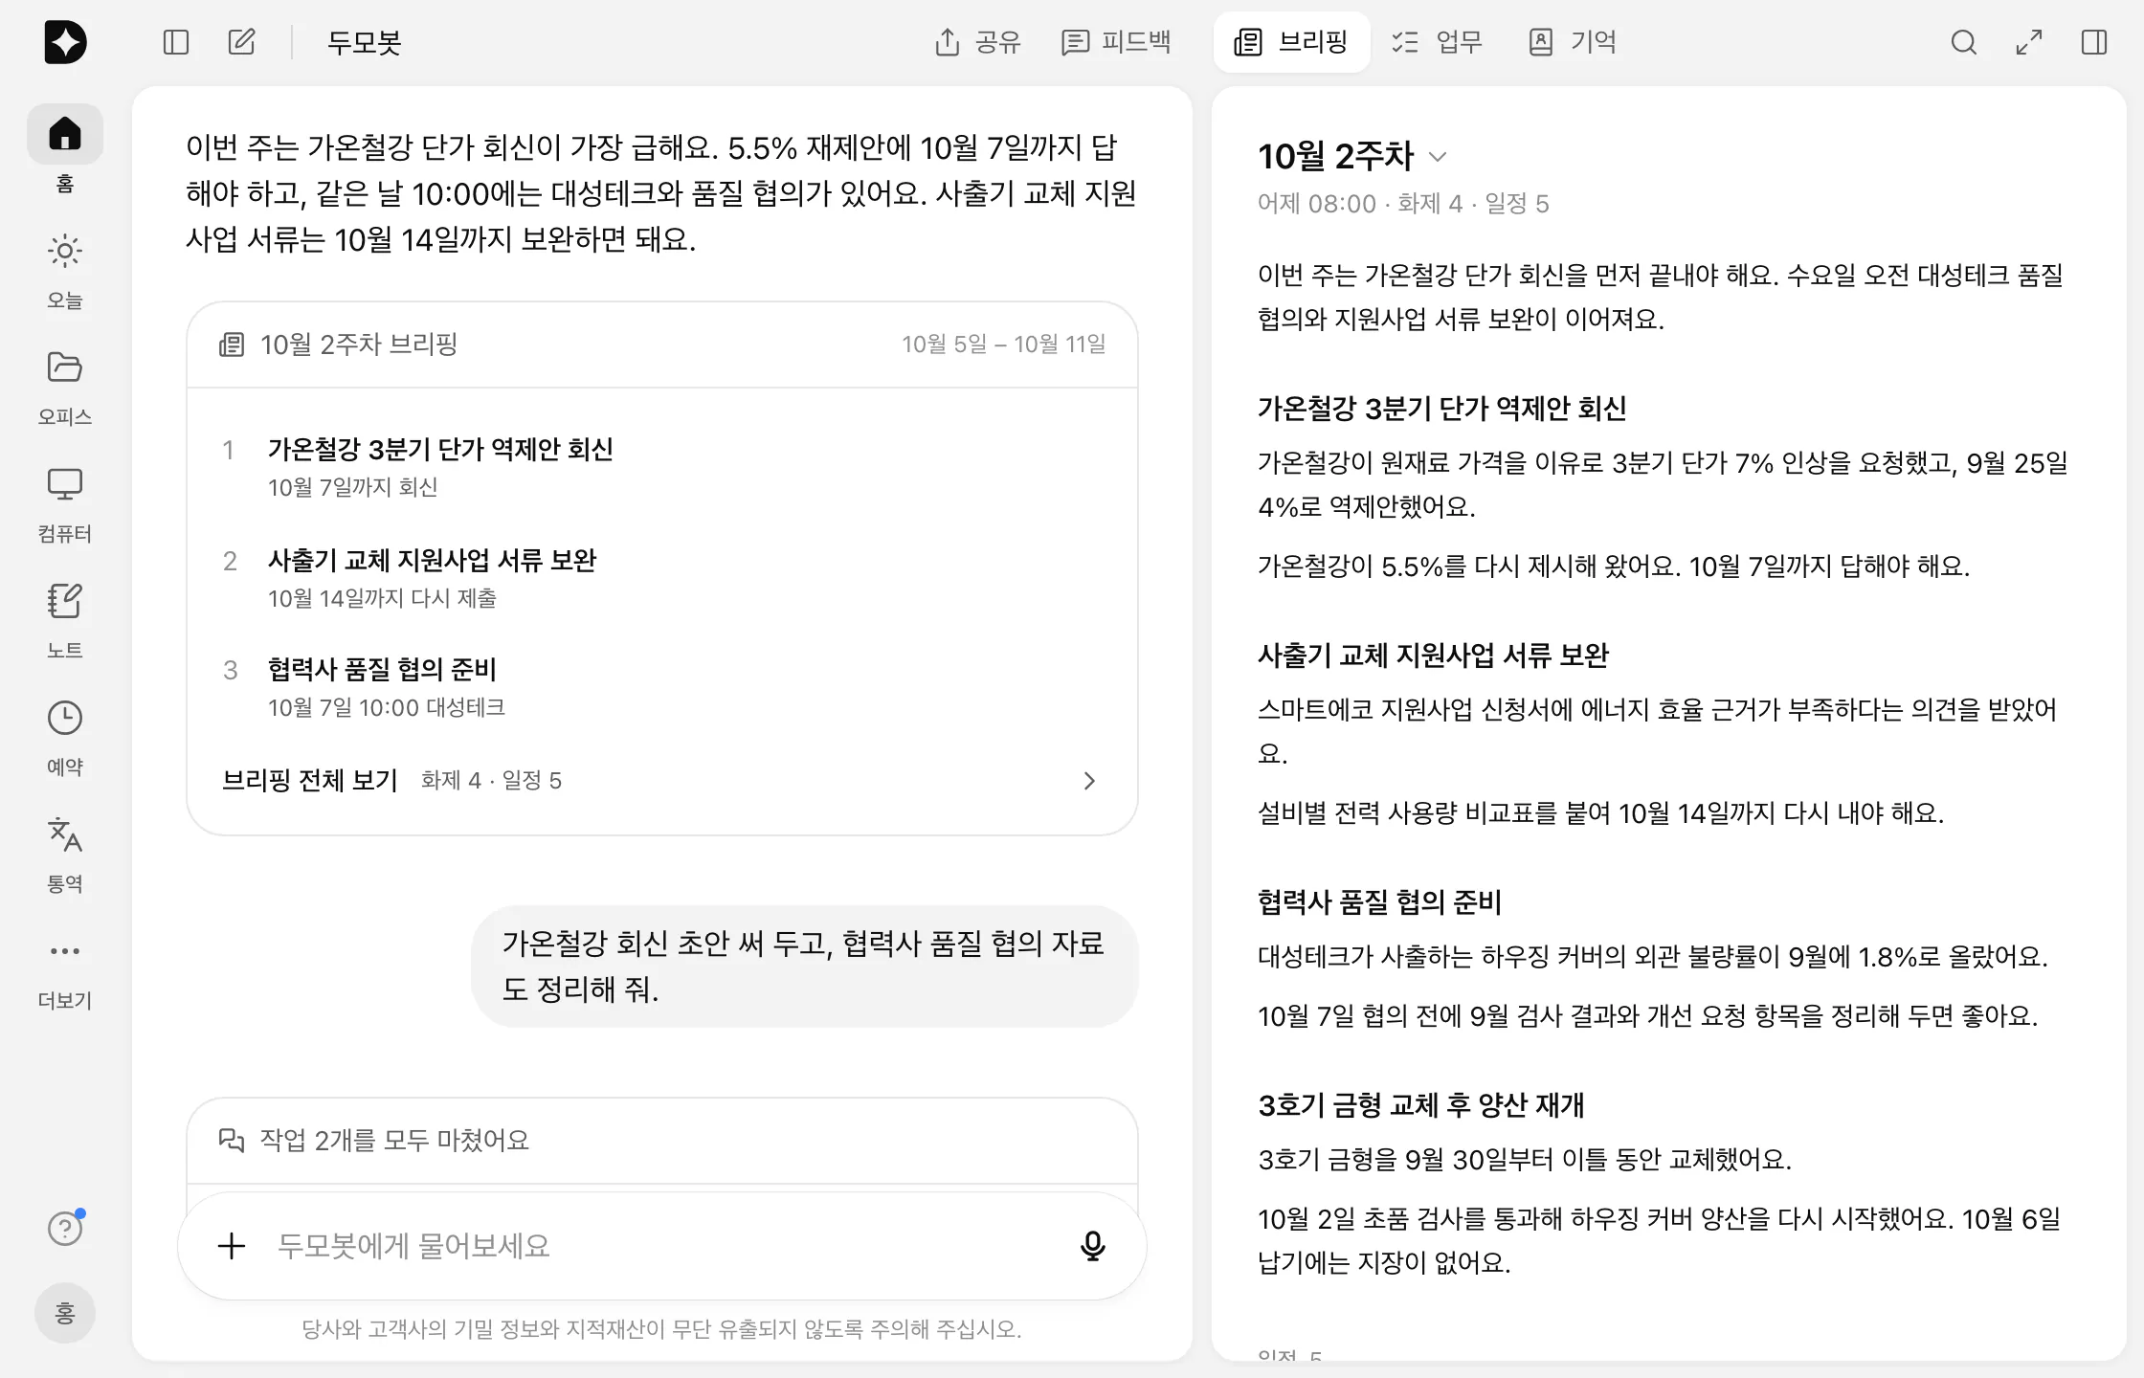Screen dimensions: 2144x1378
Task: Click 10월 2주차 브리핑 card header
Action: [661, 344]
